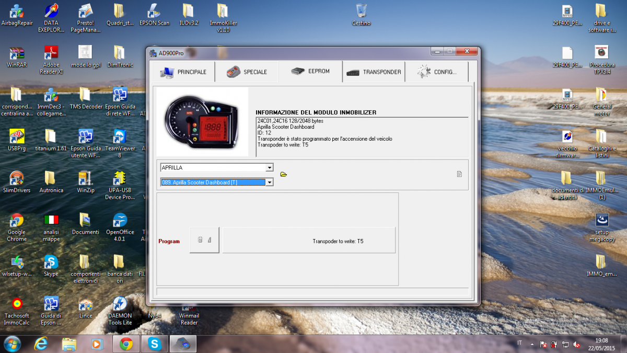Open Procedura TPX3-4 desktop icon
The width and height of the screenshot is (627, 353).
point(601,60)
